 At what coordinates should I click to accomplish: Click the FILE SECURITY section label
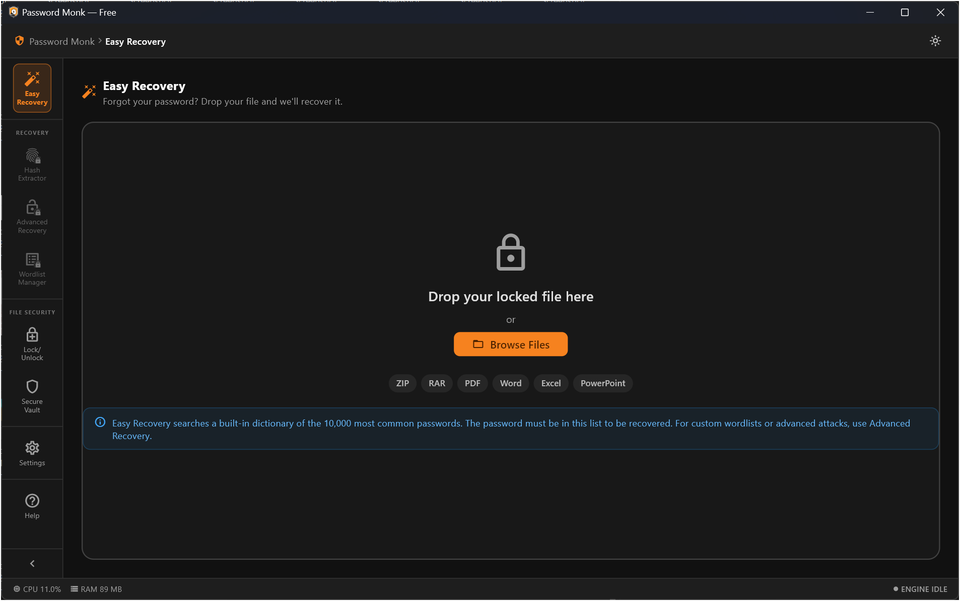32,312
